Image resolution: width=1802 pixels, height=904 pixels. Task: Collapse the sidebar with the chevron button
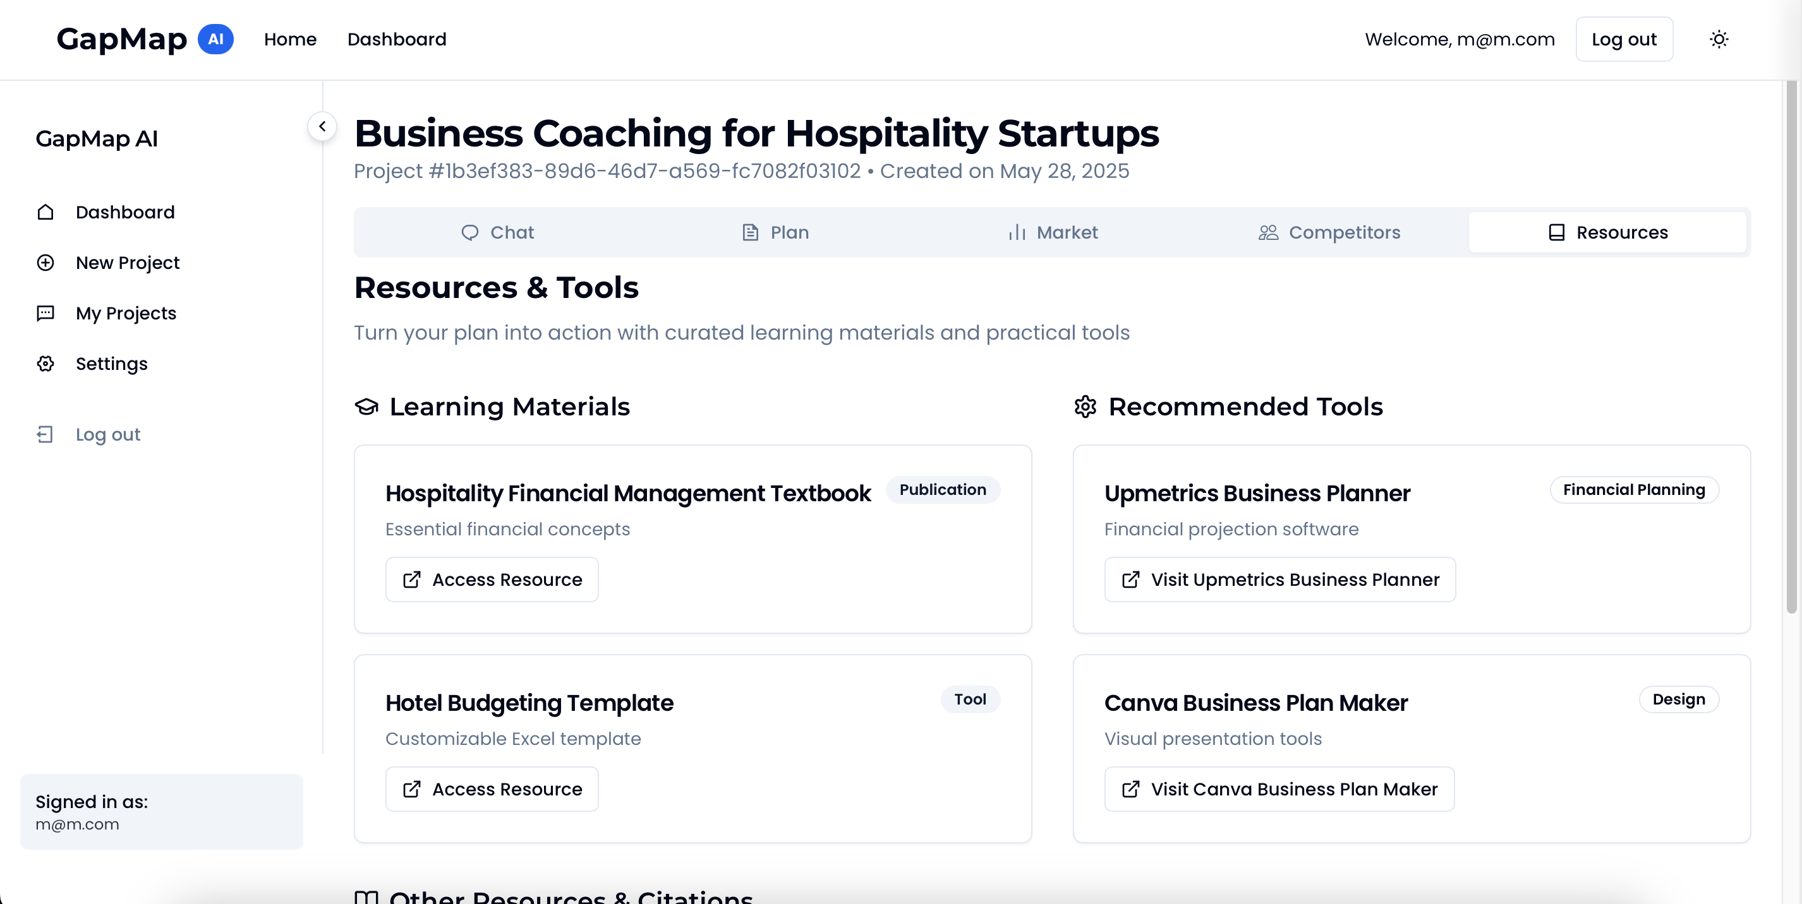click(x=322, y=126)
